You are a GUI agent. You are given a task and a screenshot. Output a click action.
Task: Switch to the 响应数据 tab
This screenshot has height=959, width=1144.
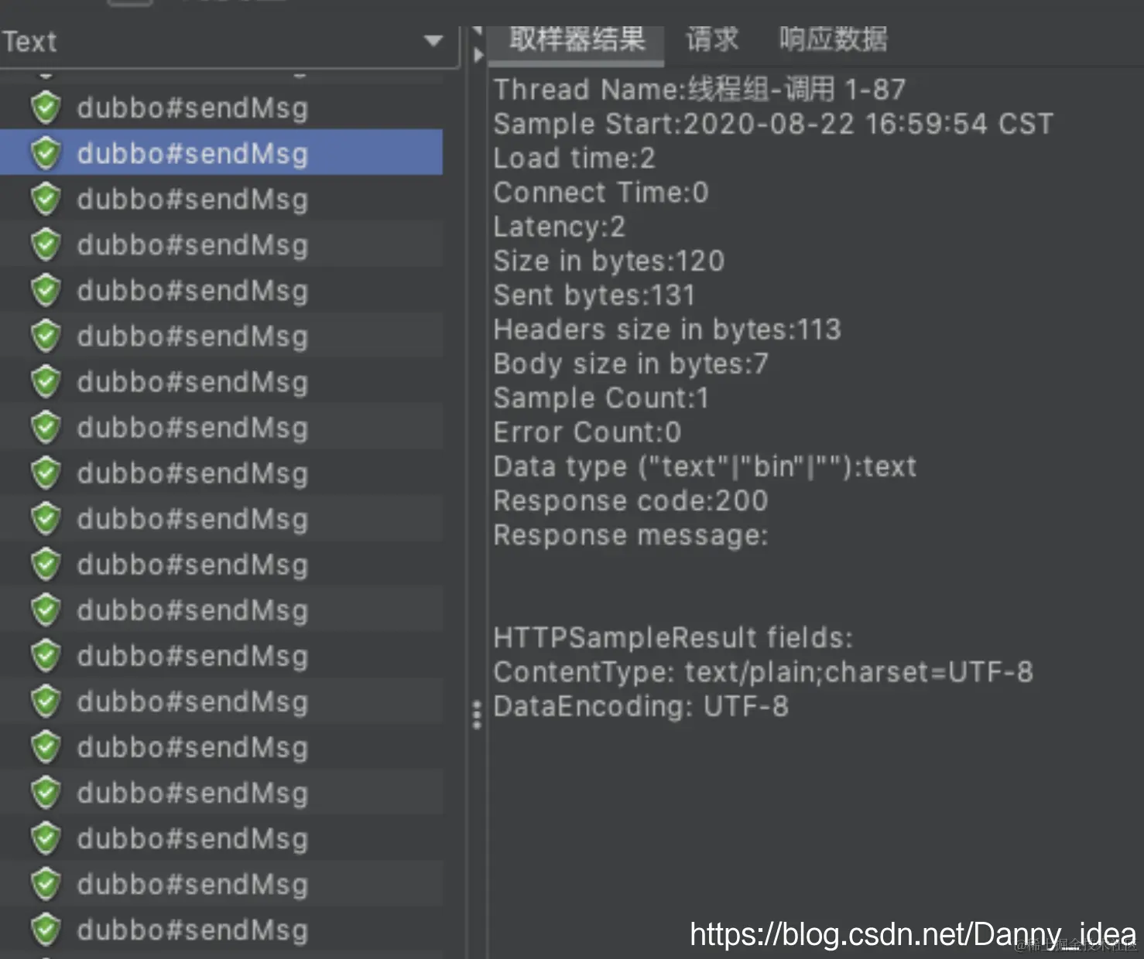coord(833,39)
